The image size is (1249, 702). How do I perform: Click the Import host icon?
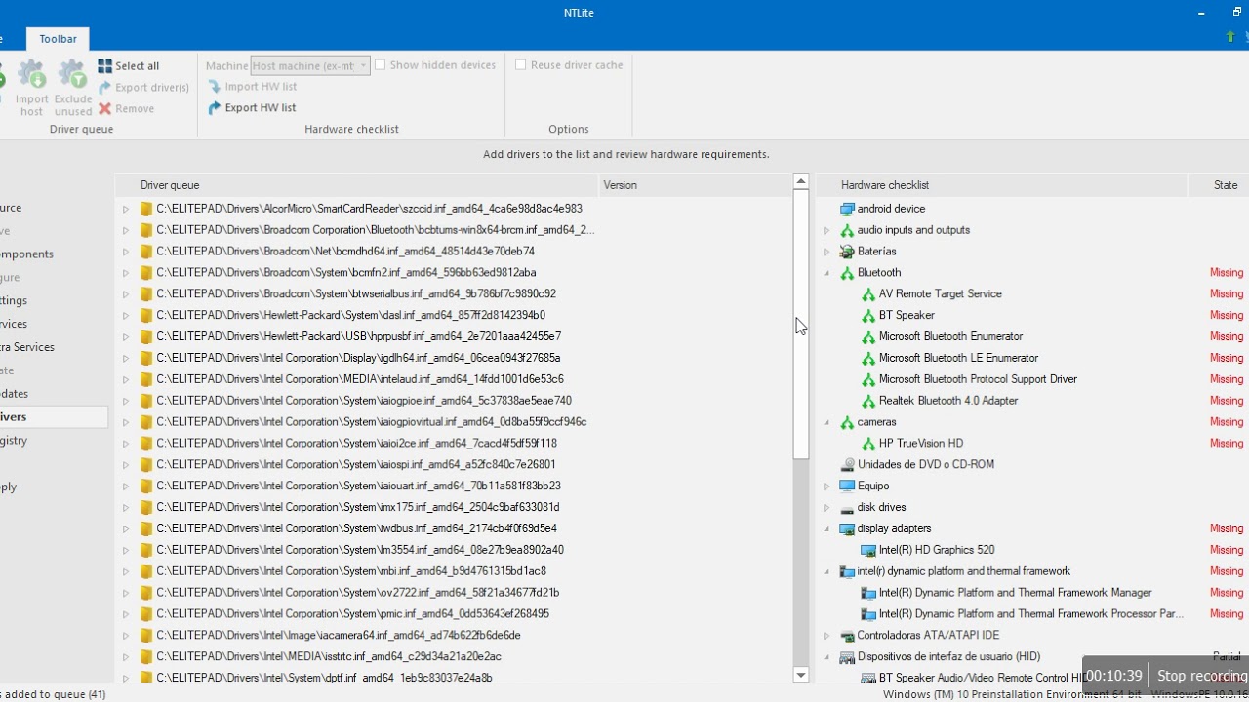(x=31, y=75)
